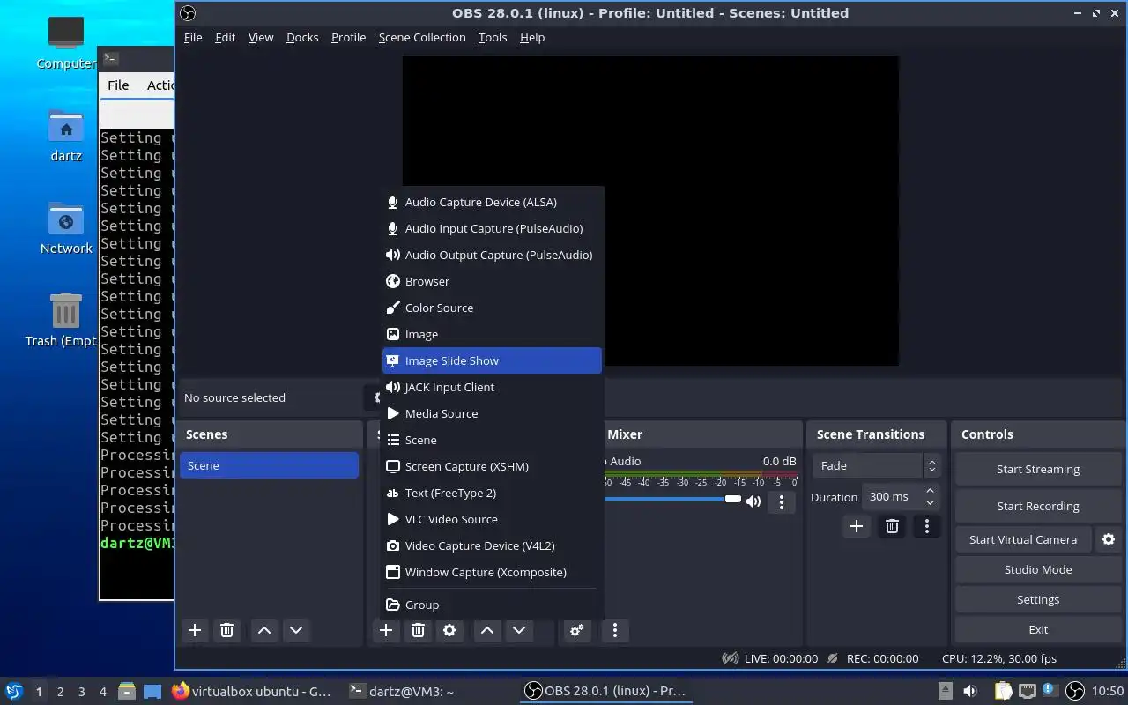1128x705 pixels.
Task: Move scene down arrow
Action: (296, 630)
